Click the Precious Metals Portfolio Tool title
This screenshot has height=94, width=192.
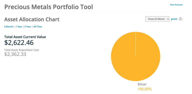point(48,7)
